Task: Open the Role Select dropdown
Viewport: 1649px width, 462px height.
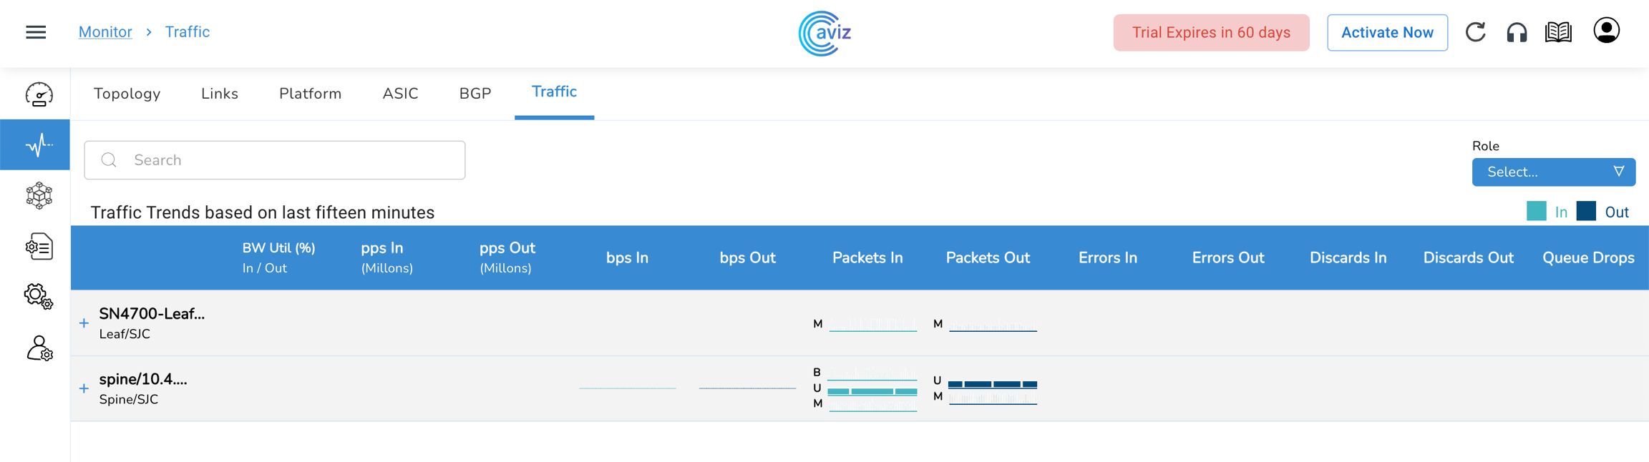Action: point(1553,172)
